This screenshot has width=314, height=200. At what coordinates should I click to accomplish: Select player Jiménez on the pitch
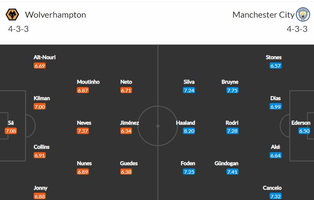coord(129,123)
